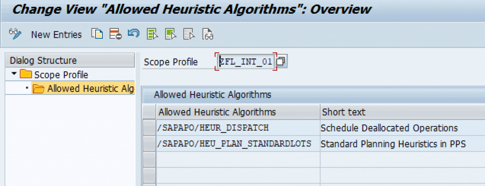Viewport: 485px width, 186px height.
Task: Click the Dialog Structure panel header
Action: point(70,60)
